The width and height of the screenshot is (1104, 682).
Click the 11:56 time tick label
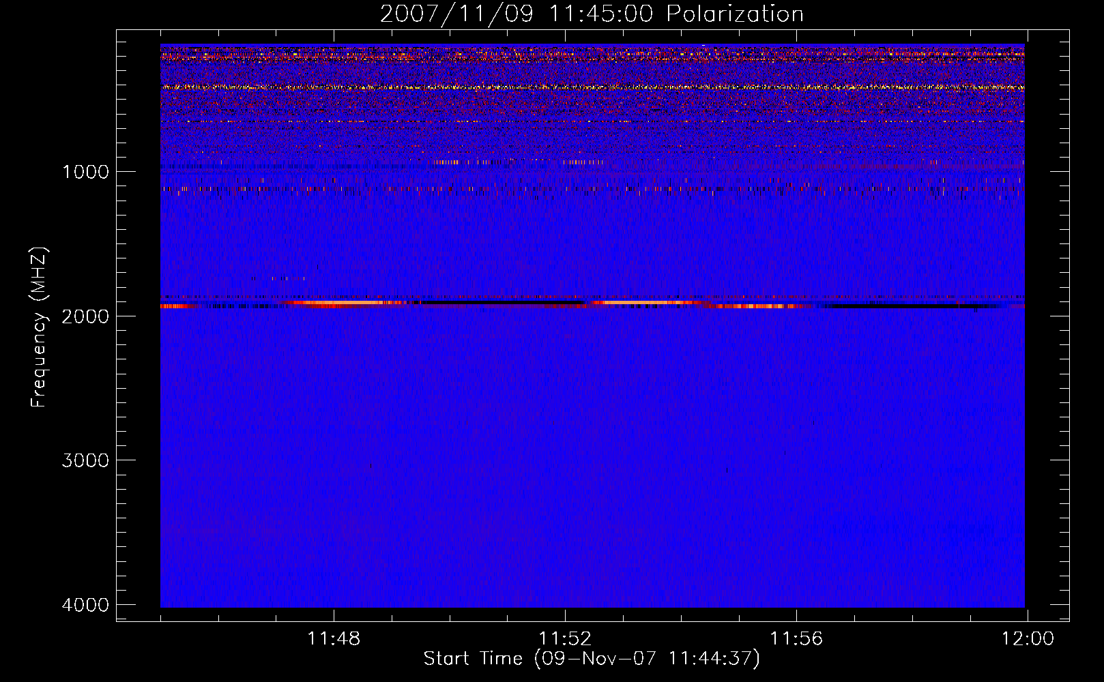tap(796, 639)
